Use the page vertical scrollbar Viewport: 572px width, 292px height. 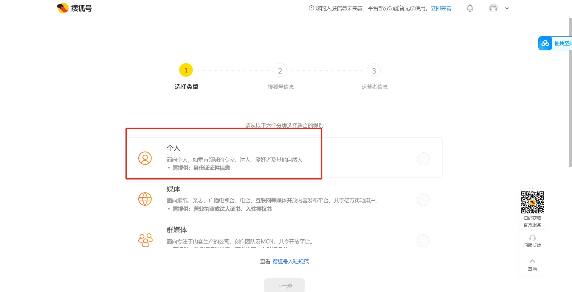(x=570, y=92)
